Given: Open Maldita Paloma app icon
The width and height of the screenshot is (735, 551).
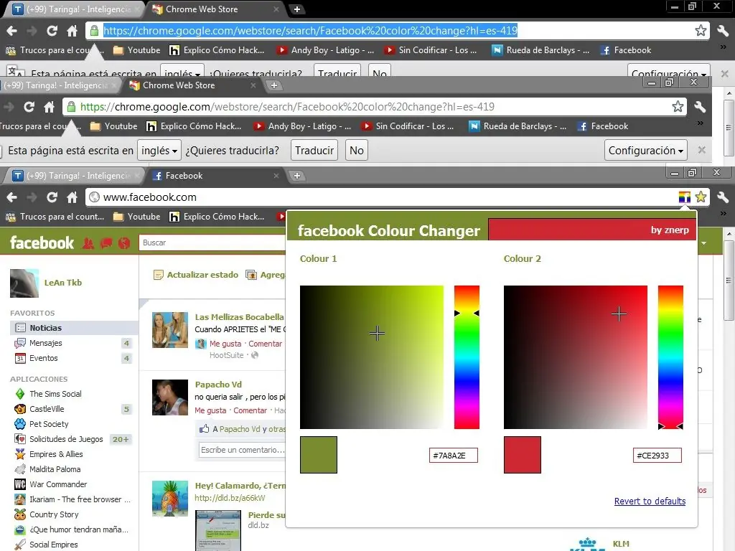Looking at the screenshot, I should 19,469.
